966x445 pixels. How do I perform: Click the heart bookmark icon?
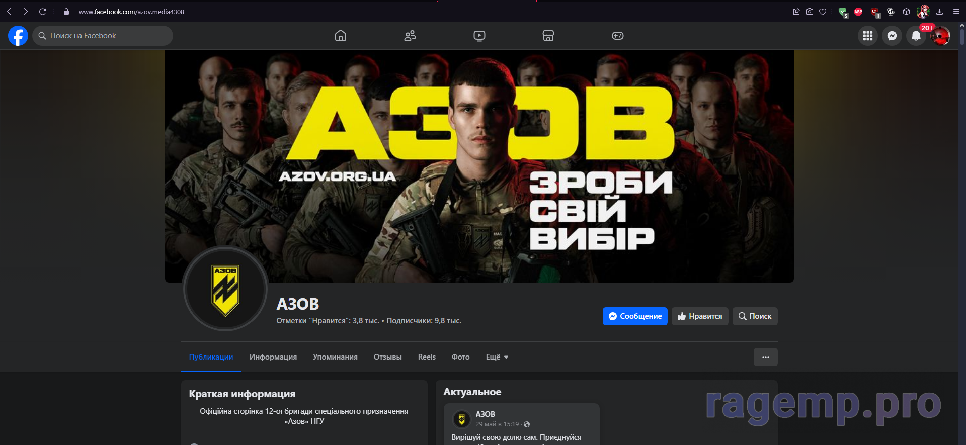click(x=823, y=12)
